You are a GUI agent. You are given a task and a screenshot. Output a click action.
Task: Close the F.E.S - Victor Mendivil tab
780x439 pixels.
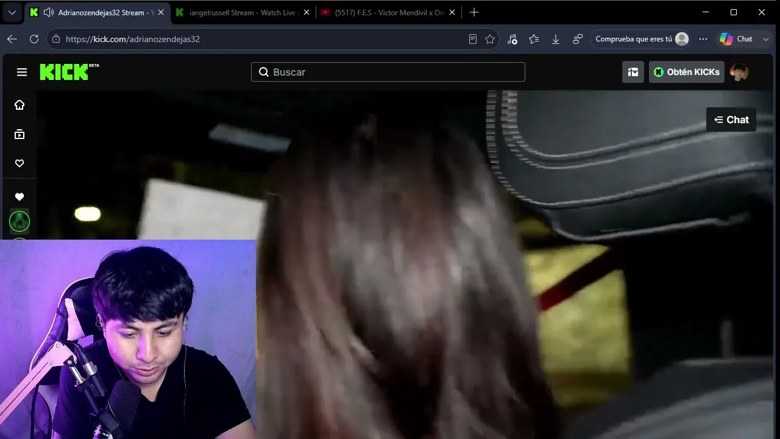(x=453, y=12)
